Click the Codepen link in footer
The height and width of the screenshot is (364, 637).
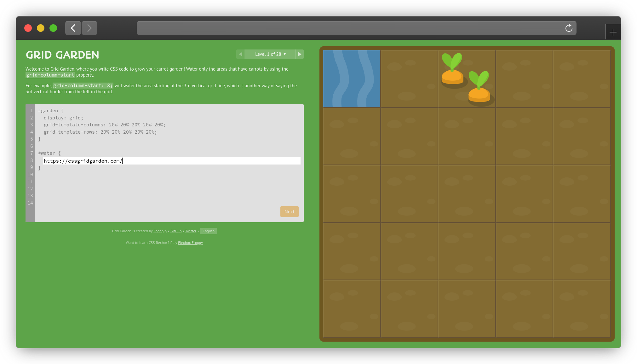pyautogui.click(x=160, y=231)
